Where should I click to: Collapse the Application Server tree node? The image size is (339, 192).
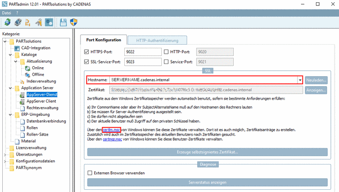[10, 88]
